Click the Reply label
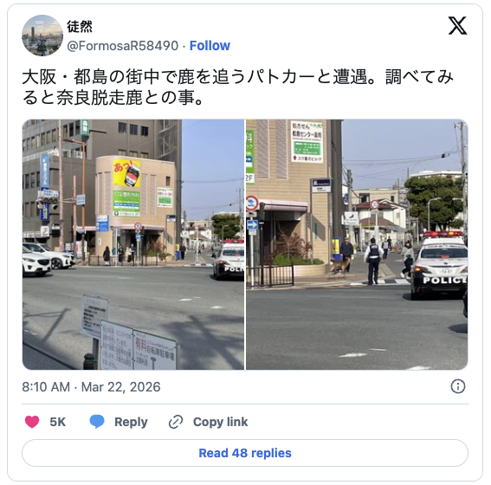The height and width of the screenshot is (485, 491). (131, 422)
